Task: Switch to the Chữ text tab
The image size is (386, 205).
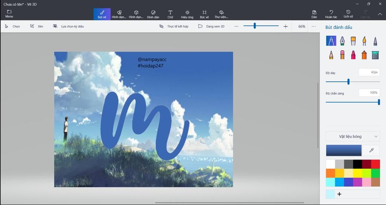Action: (x=170, y=14)
